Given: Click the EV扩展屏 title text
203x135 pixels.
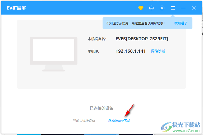Looking at the screenshot, I should 16,8.
